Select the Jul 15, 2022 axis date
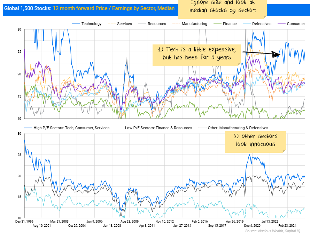 270,221
